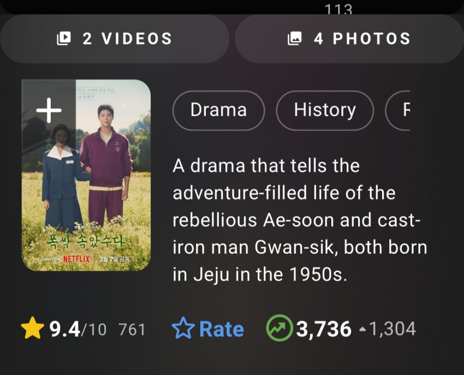Screen dimensions: 464x375
Task: Click the Rate text label
Action: pos(222,329)
